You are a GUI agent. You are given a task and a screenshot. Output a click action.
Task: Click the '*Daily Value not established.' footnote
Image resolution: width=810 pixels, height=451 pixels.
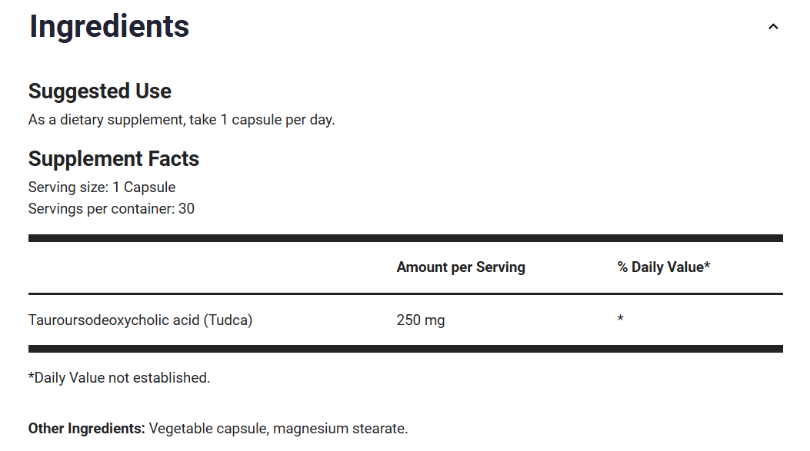tap(119, 378)
